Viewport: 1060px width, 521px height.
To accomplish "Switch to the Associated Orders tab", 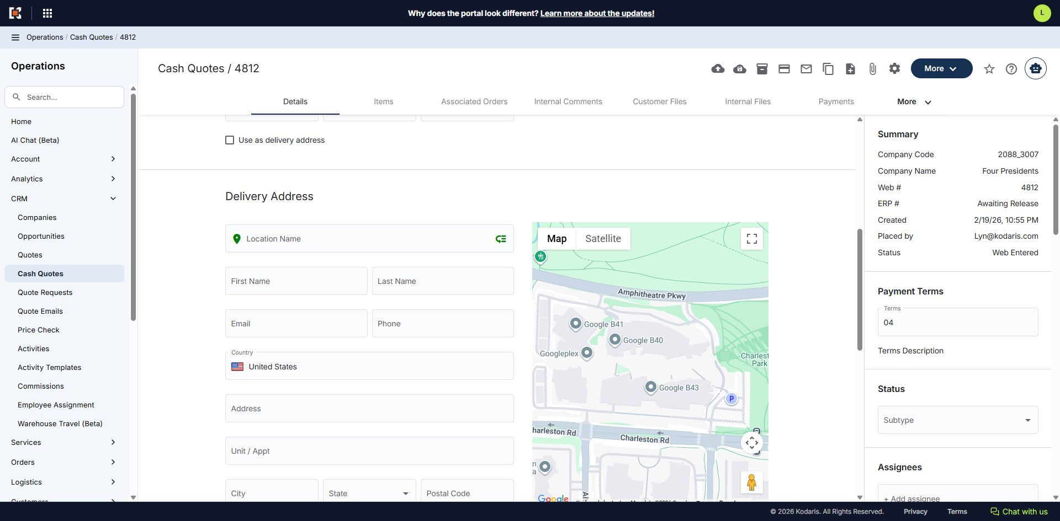I will point(474,101).
